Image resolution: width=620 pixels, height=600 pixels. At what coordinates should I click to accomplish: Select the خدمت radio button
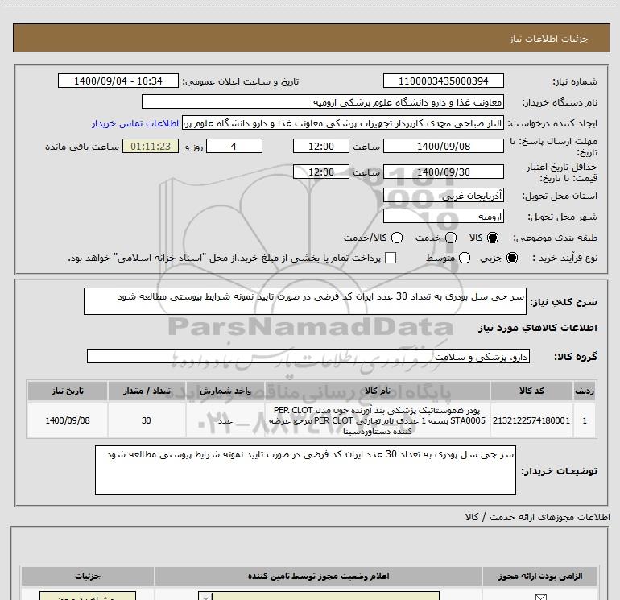point(451,238)
